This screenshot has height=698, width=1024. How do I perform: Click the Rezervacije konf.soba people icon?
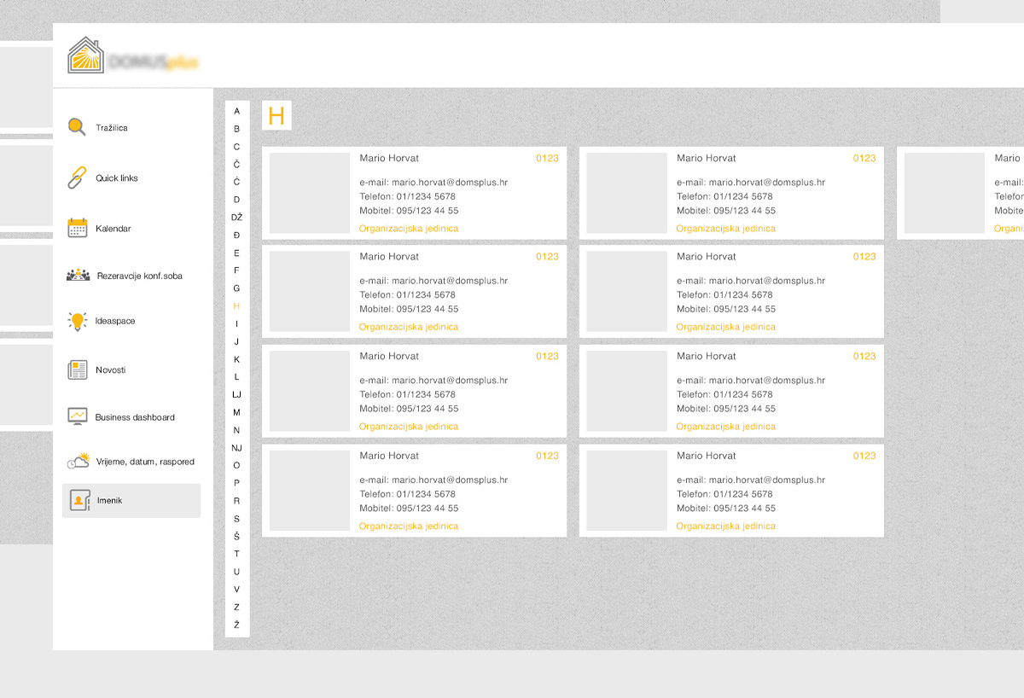pyautogui.click(x=78, y=275)
